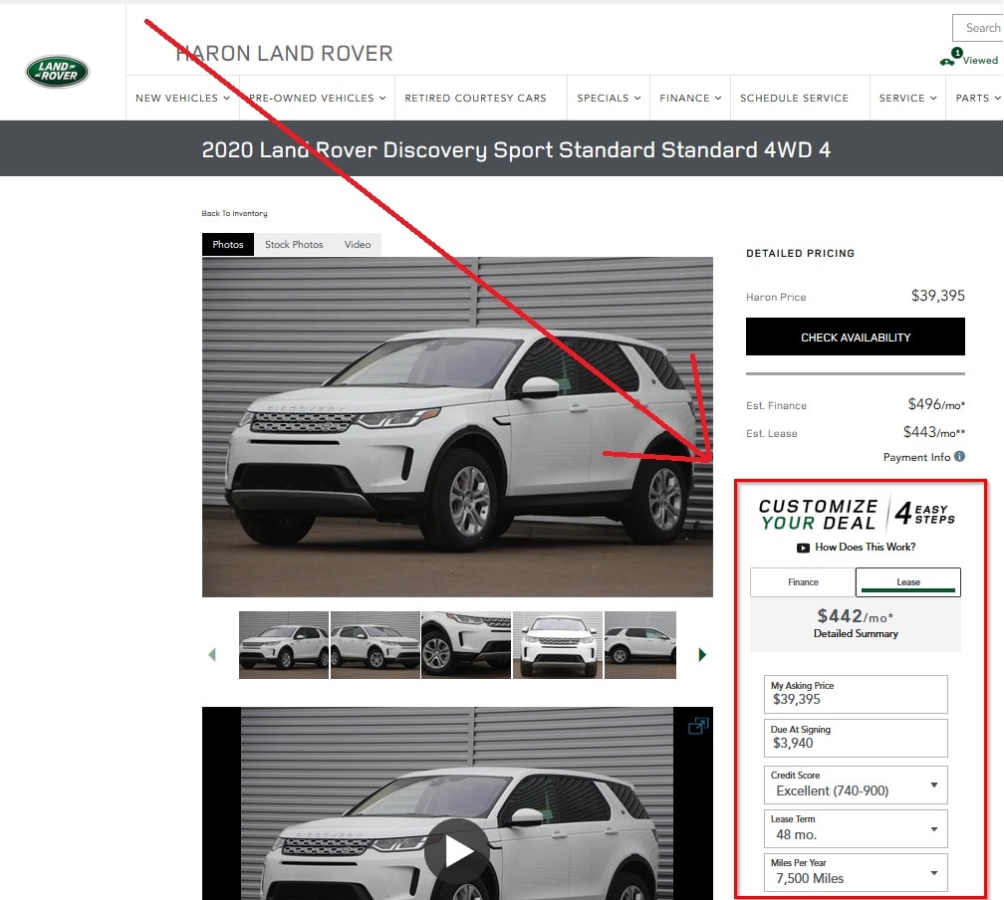
Task: Open the Miles Per Year dropdown
Action: (856, 872)
